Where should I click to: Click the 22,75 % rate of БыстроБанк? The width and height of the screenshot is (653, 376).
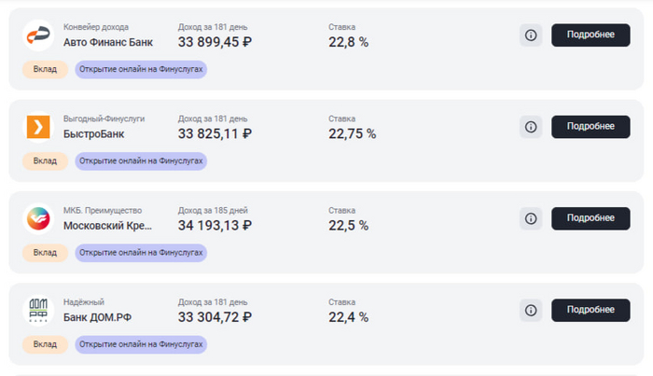[x=353, y=133]
